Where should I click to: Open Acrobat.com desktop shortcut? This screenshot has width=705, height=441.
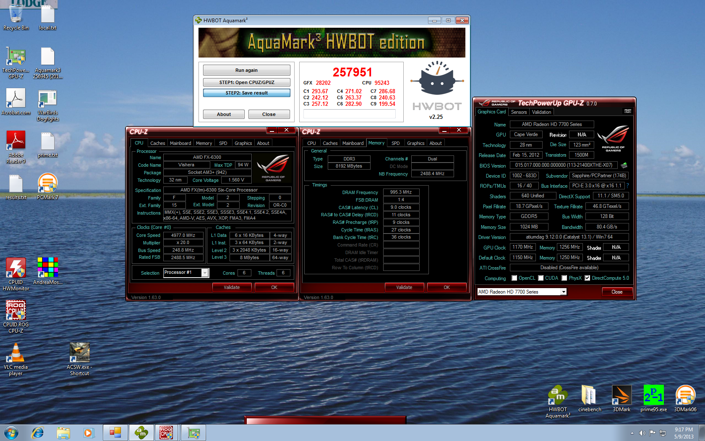tap(16, 102)
